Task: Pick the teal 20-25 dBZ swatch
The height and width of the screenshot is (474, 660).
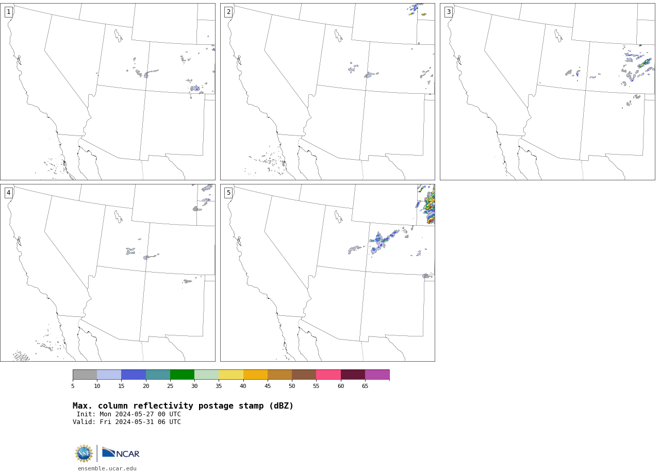Action: (x=158, y=375)
